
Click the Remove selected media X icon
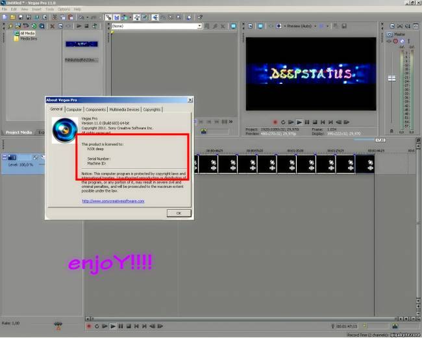coord(53,26)
